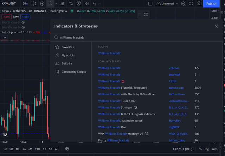Add WMX Williams Fractals strategy V4

click(x=120, y=134)
